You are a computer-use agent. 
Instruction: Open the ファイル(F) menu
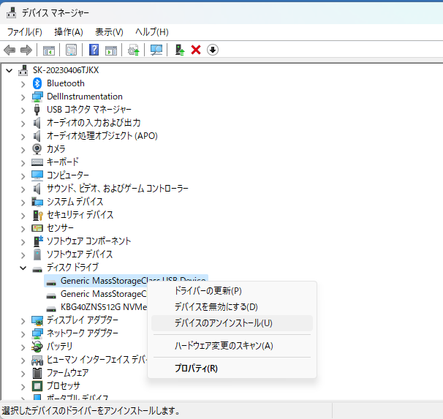click(x=24, y=32)
